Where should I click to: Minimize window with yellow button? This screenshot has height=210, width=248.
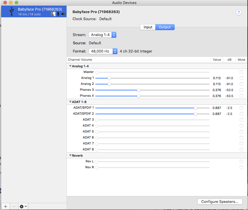tap(11, 3)
